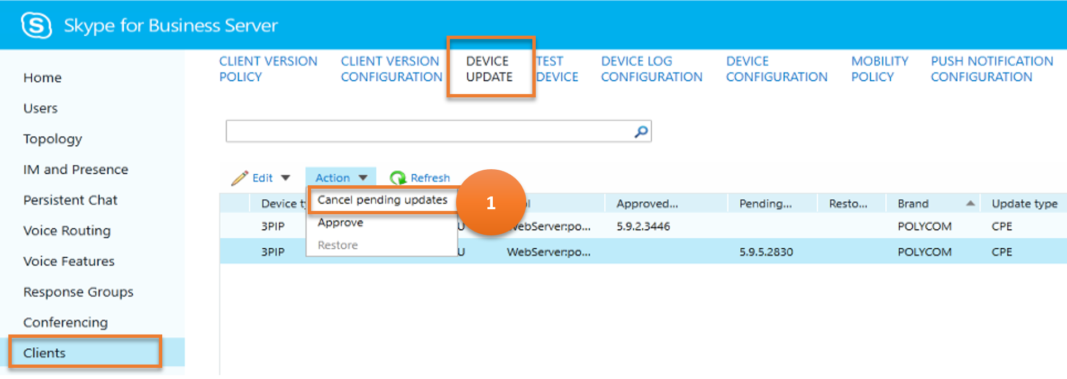Switch to Push Notification Configuration tab
1067x379 pixels.
click(992, 69)
